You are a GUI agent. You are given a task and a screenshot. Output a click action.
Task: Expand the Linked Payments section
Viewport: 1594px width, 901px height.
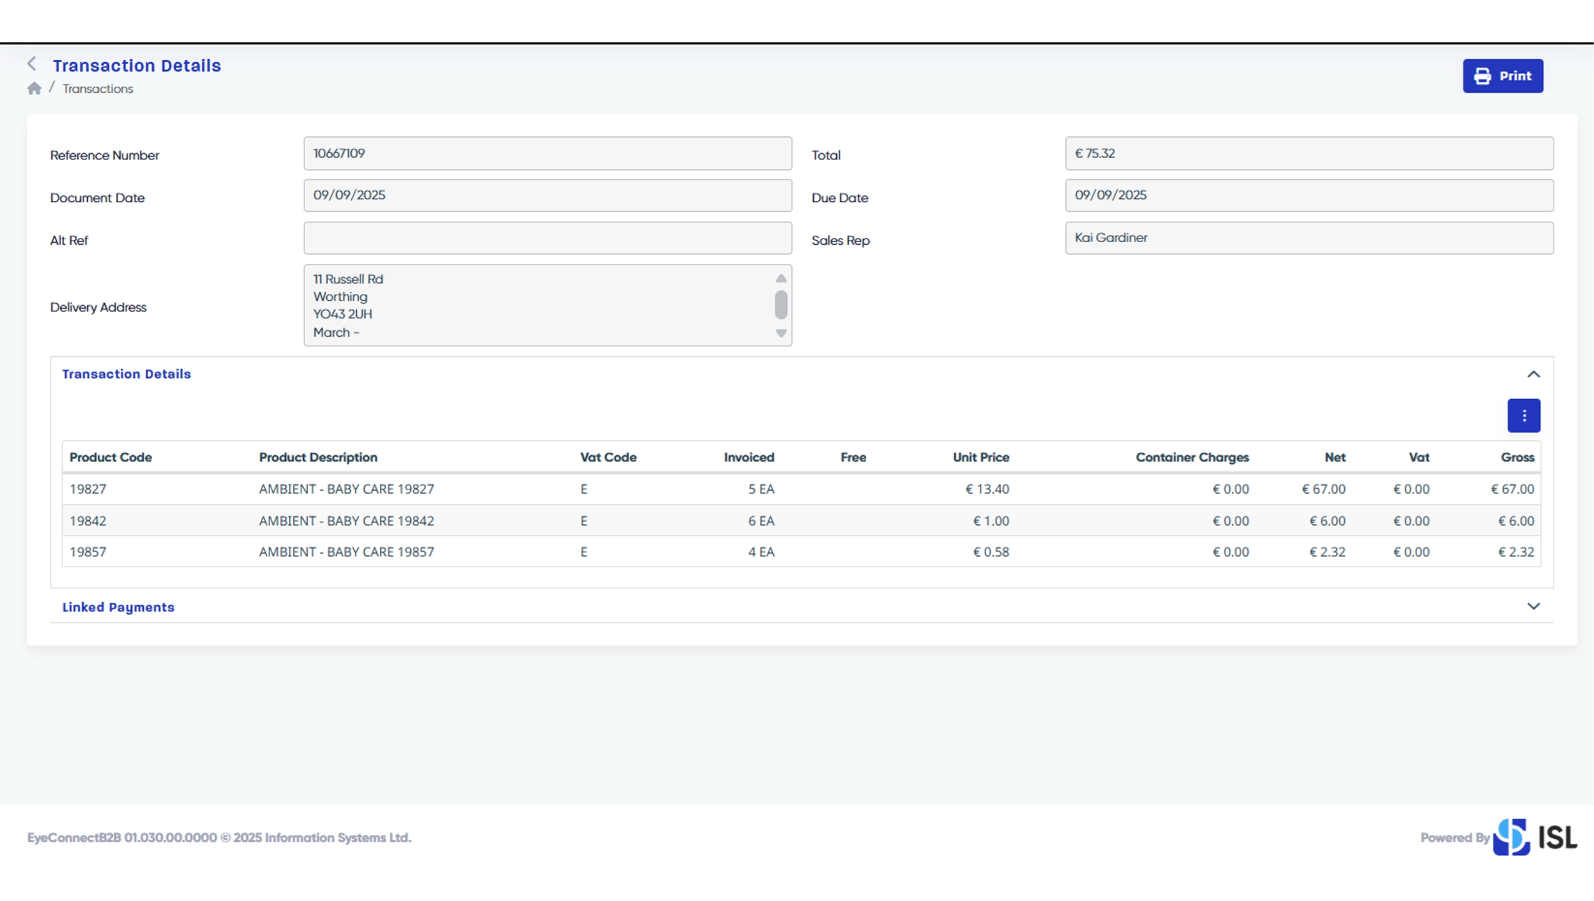1533,606
